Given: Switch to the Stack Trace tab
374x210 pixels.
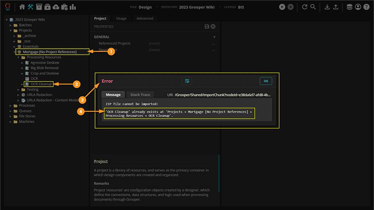Looking at the screenshot, I should click(140, 95).
